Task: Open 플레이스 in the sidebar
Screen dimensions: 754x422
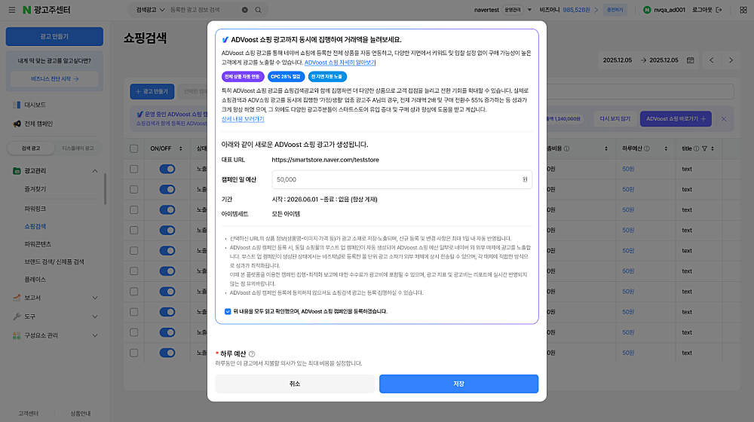Action: pos(35,280)
